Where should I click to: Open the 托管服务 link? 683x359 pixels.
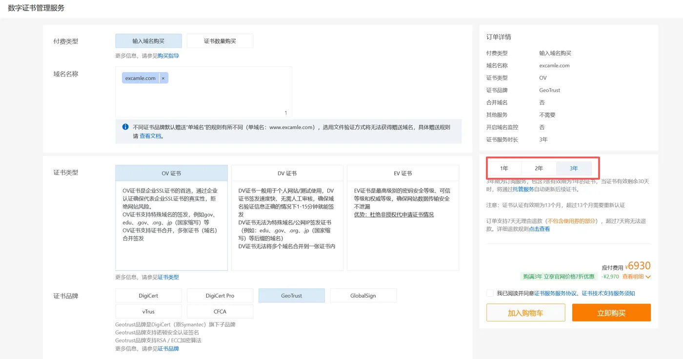[523, 189]
